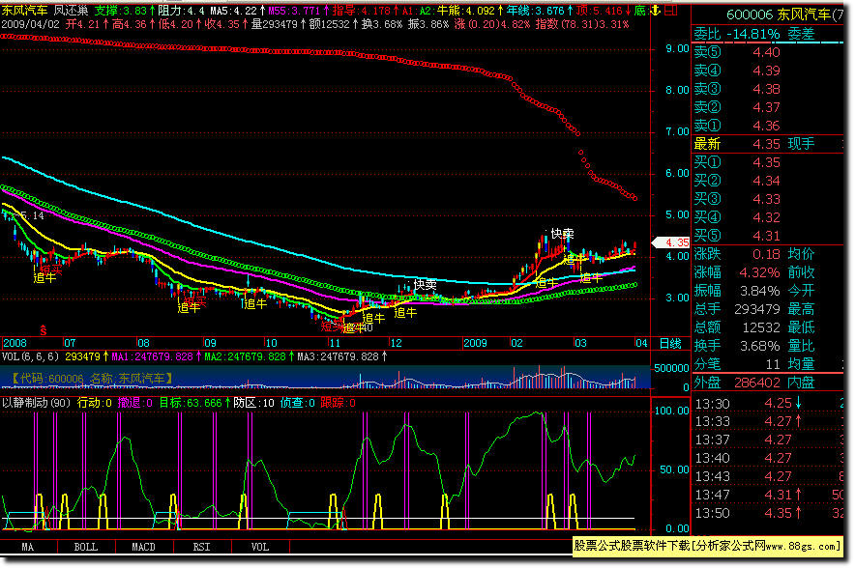This screenshot has height=568, width=855.
Task: Click the 分笔 11 row
Action: pyautogui.click(x=768, y=364)
